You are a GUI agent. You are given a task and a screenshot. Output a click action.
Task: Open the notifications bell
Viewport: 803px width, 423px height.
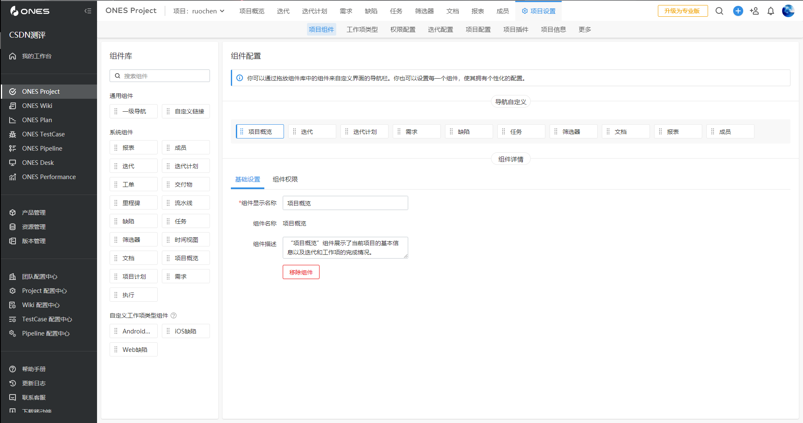[x=771, y=11]
